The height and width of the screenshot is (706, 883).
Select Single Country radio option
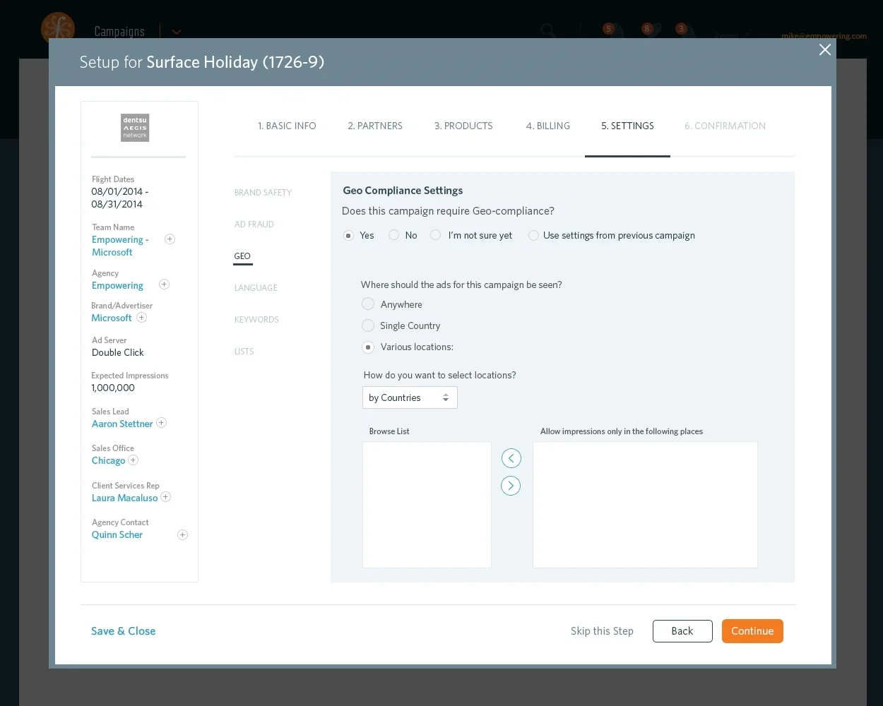point(368,325)
